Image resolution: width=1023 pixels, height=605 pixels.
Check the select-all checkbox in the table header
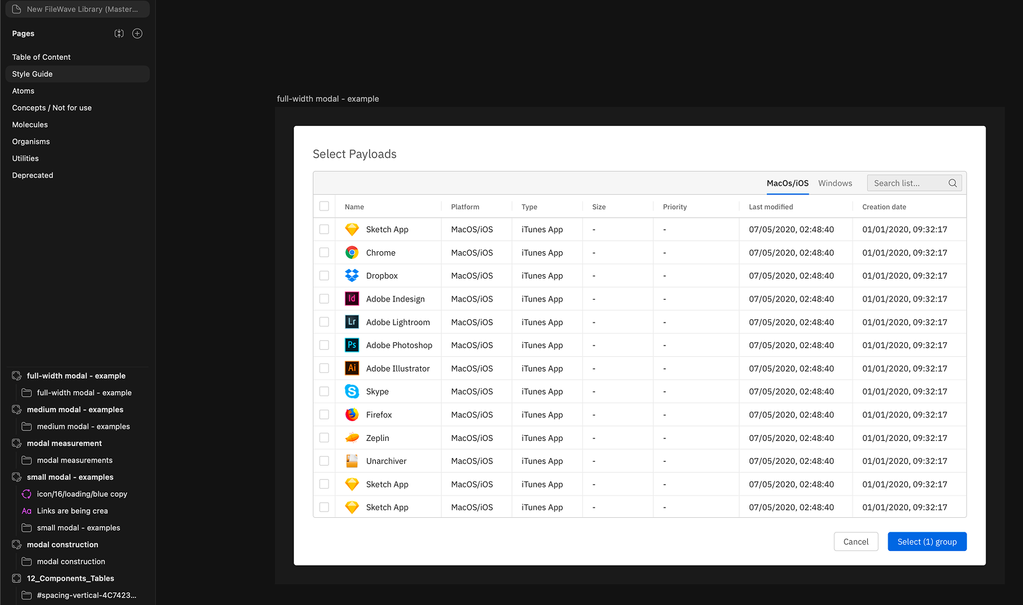point(324,206)
